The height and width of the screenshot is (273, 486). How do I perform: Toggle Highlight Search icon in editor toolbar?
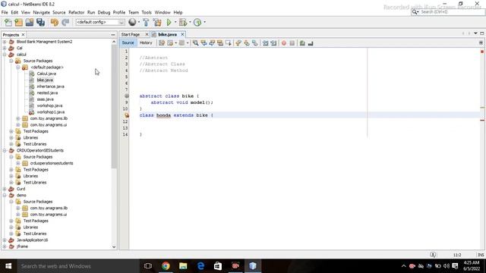pos(220,43)
